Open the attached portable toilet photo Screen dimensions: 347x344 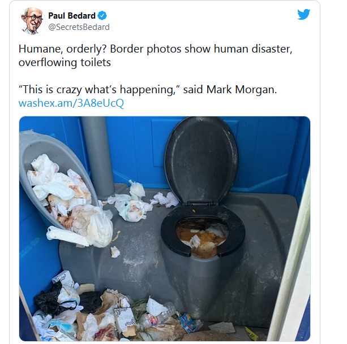(165, 229)
